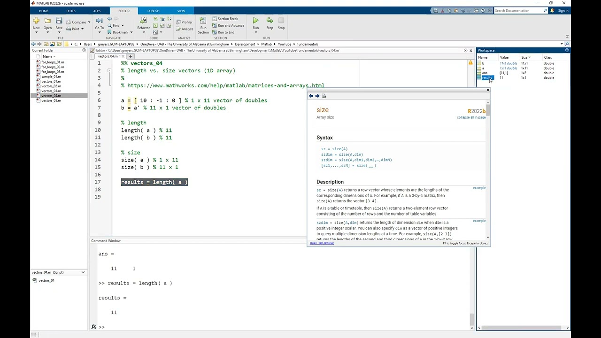View code analyzer warning indicator
Viewport: 601px width, 338px height.
470,62
